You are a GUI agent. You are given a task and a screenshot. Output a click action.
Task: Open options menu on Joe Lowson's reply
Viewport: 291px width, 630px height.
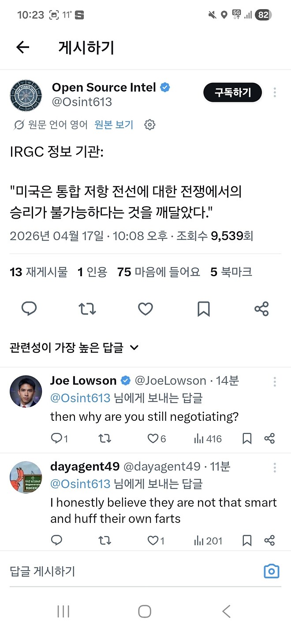coord(274,382)
